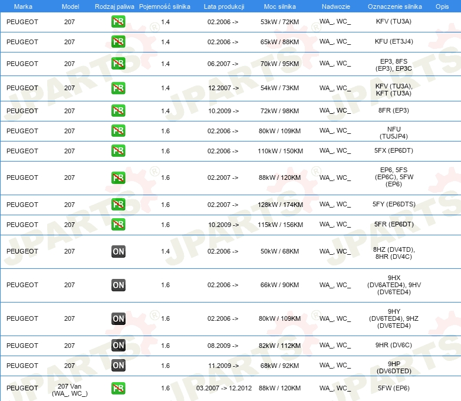Select the engine code 5FR (EP6DT)

[394, 224]
